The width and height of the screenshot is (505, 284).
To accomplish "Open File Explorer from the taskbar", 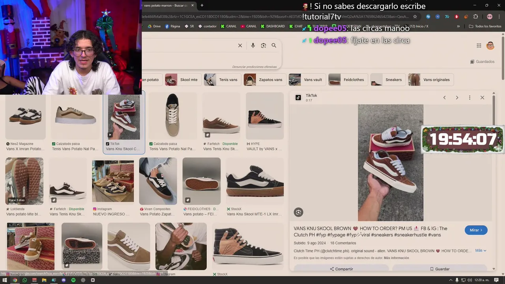I will [44, 280].
